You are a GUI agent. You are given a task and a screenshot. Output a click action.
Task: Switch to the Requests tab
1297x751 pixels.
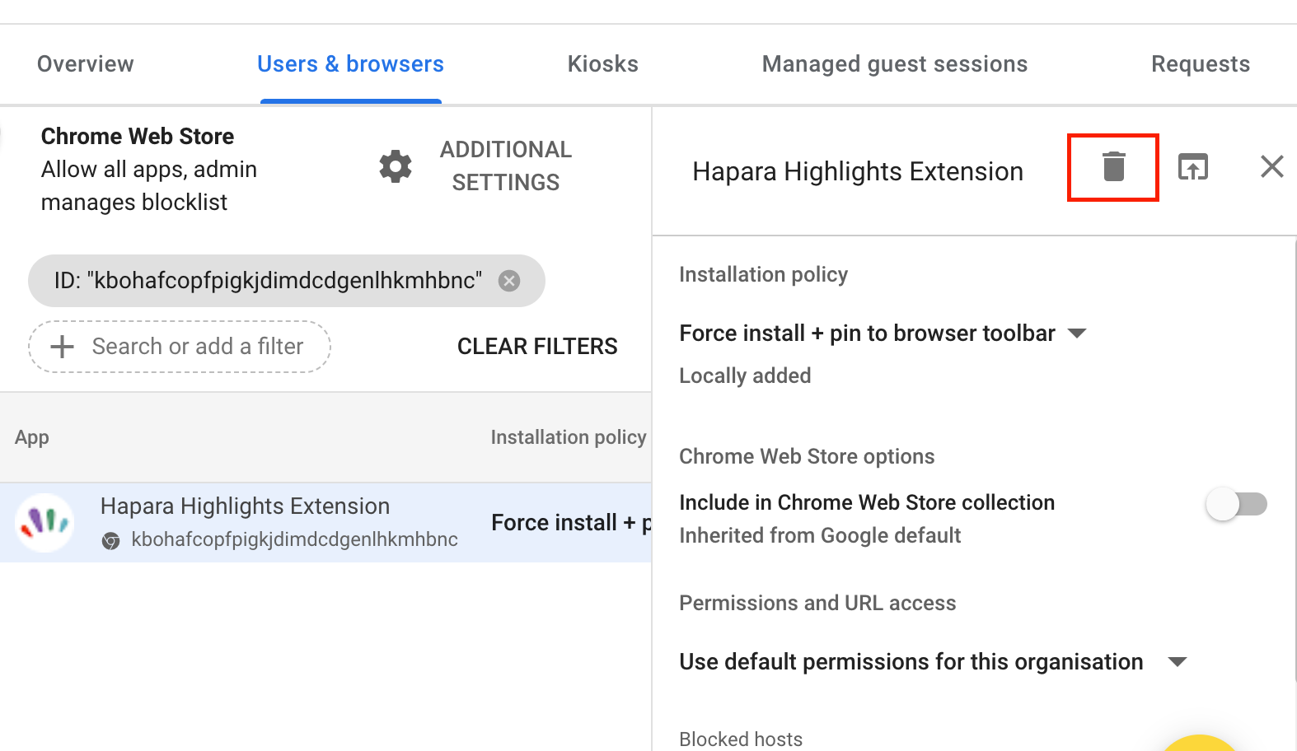point(1201,64)
